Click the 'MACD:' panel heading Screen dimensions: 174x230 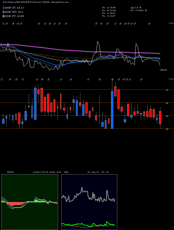pyautogui.click(x=10, y=172)
